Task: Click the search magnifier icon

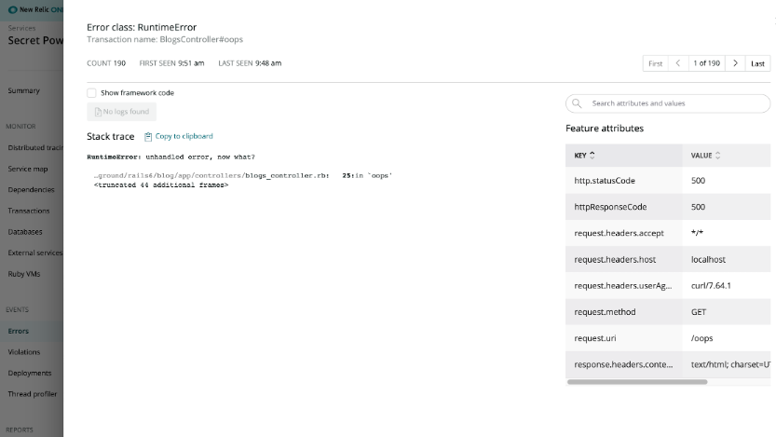Action: click(x=577, y=103)
